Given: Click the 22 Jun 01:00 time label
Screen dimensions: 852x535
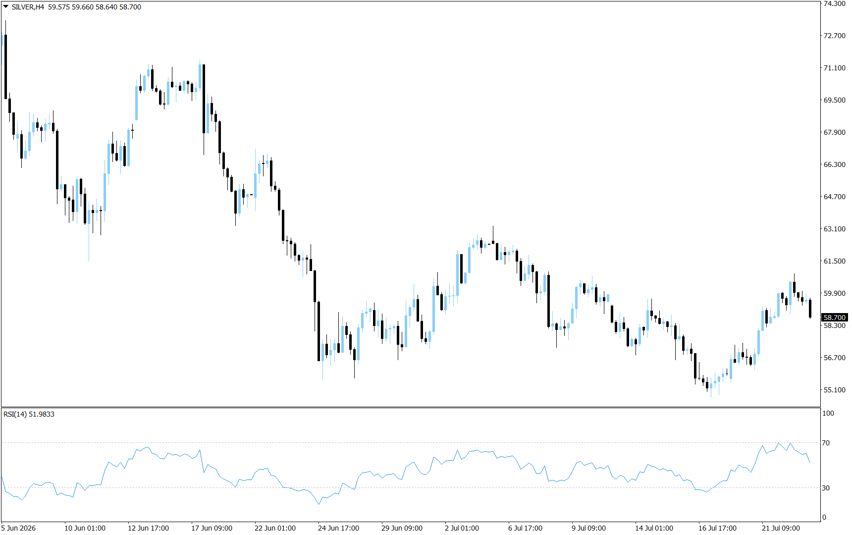Looking at the screenshot, I should [275, 528].
